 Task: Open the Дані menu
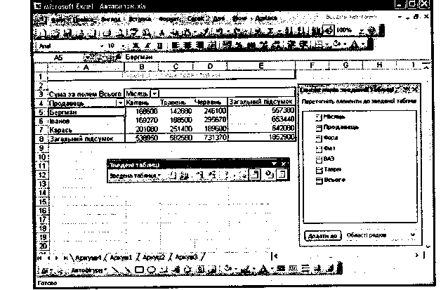219,18
